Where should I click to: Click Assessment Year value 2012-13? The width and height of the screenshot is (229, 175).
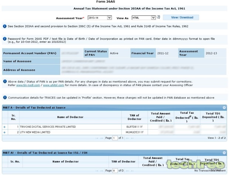211,53
